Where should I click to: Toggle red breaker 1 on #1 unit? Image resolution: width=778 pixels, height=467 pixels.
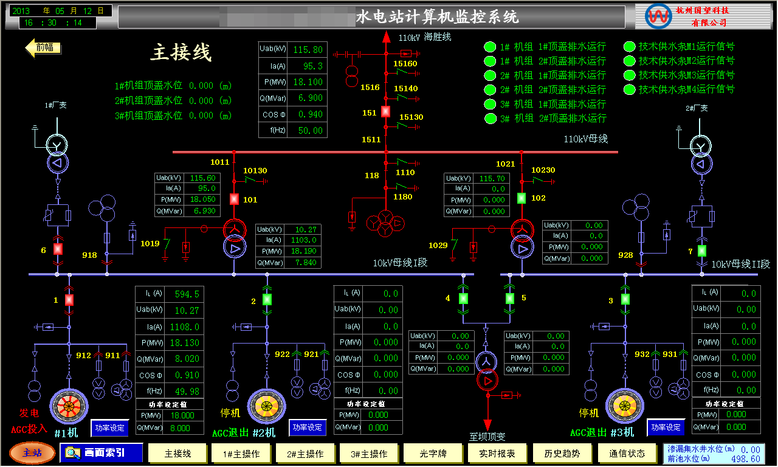point(69,300)
